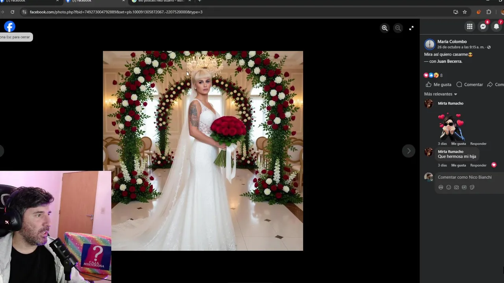Click the wedding bride photo
This screenshot has height=283, width=504.
tap(203, 151)
